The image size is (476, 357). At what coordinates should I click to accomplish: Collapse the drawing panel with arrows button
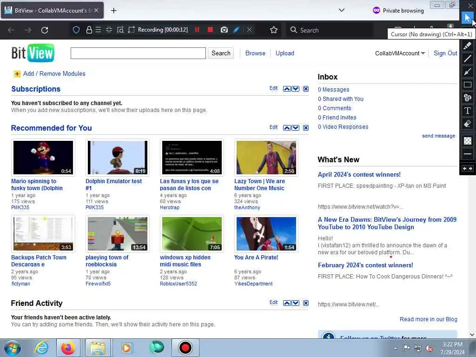[468, 168]
